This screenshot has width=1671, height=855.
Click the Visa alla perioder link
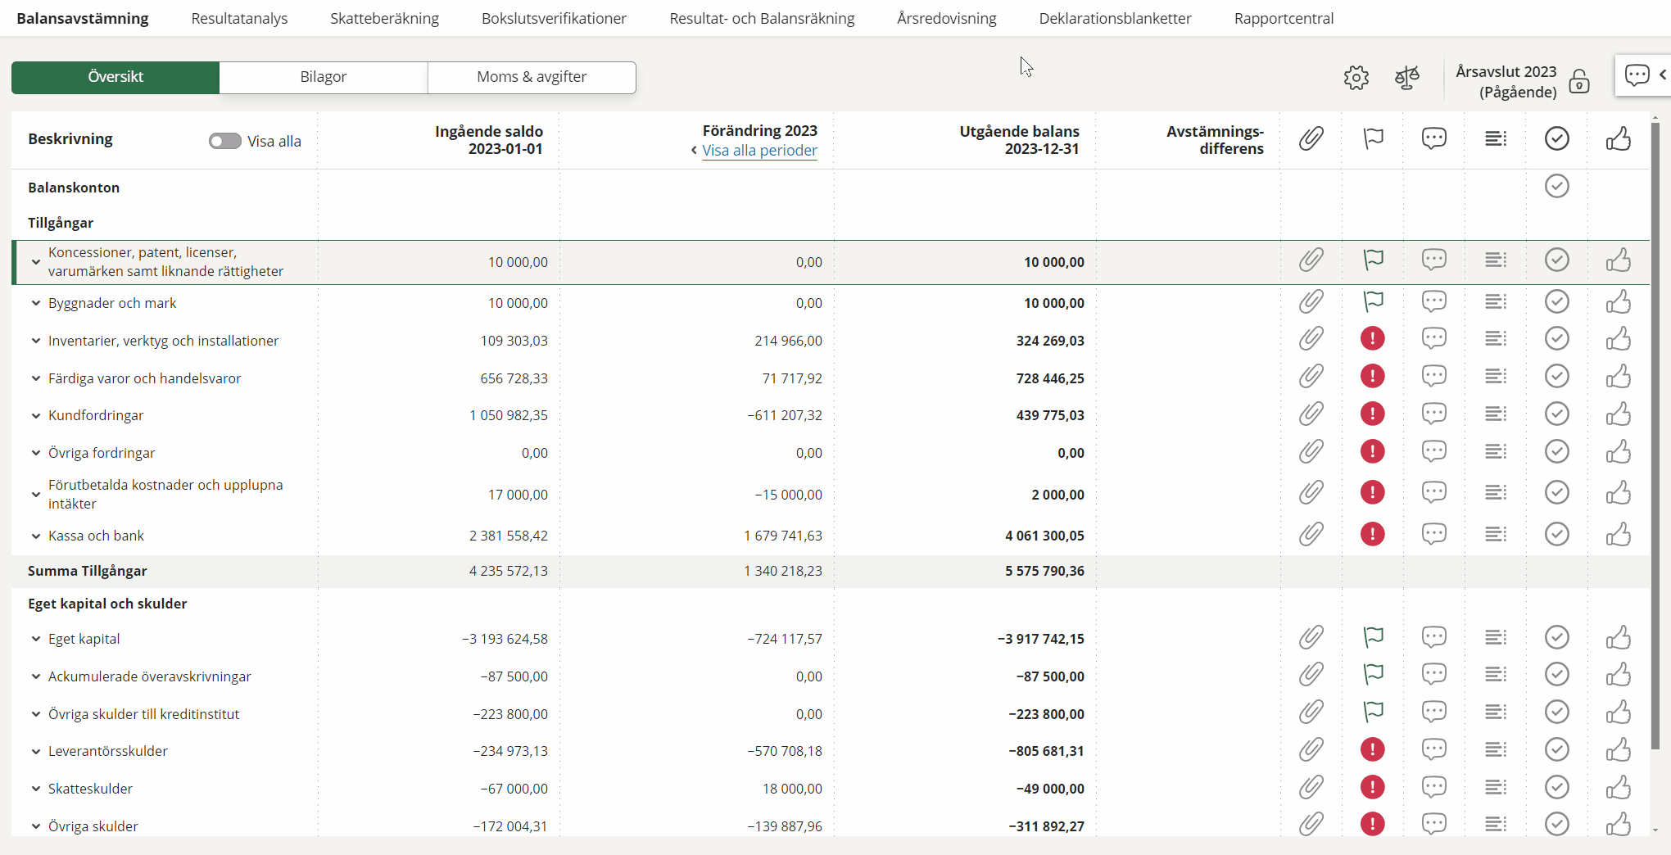click(759, 151)
